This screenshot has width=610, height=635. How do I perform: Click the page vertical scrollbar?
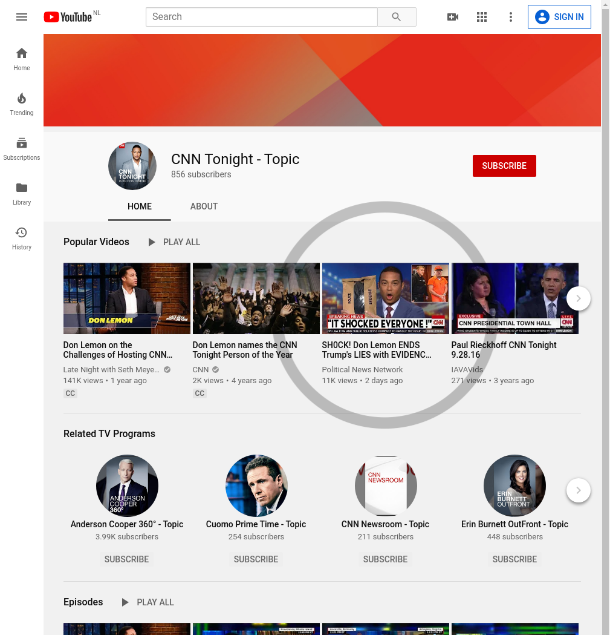pyautogui.click(x=606, y=317)
